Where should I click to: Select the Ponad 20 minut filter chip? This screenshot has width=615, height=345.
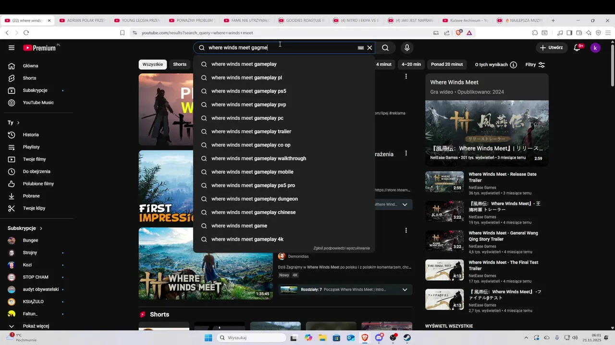click(447, 64)
